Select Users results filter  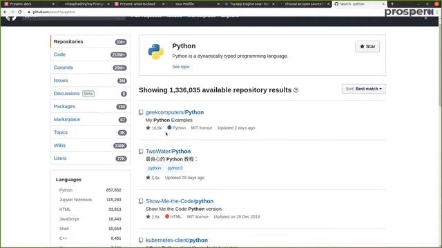(x=90, y=158)
